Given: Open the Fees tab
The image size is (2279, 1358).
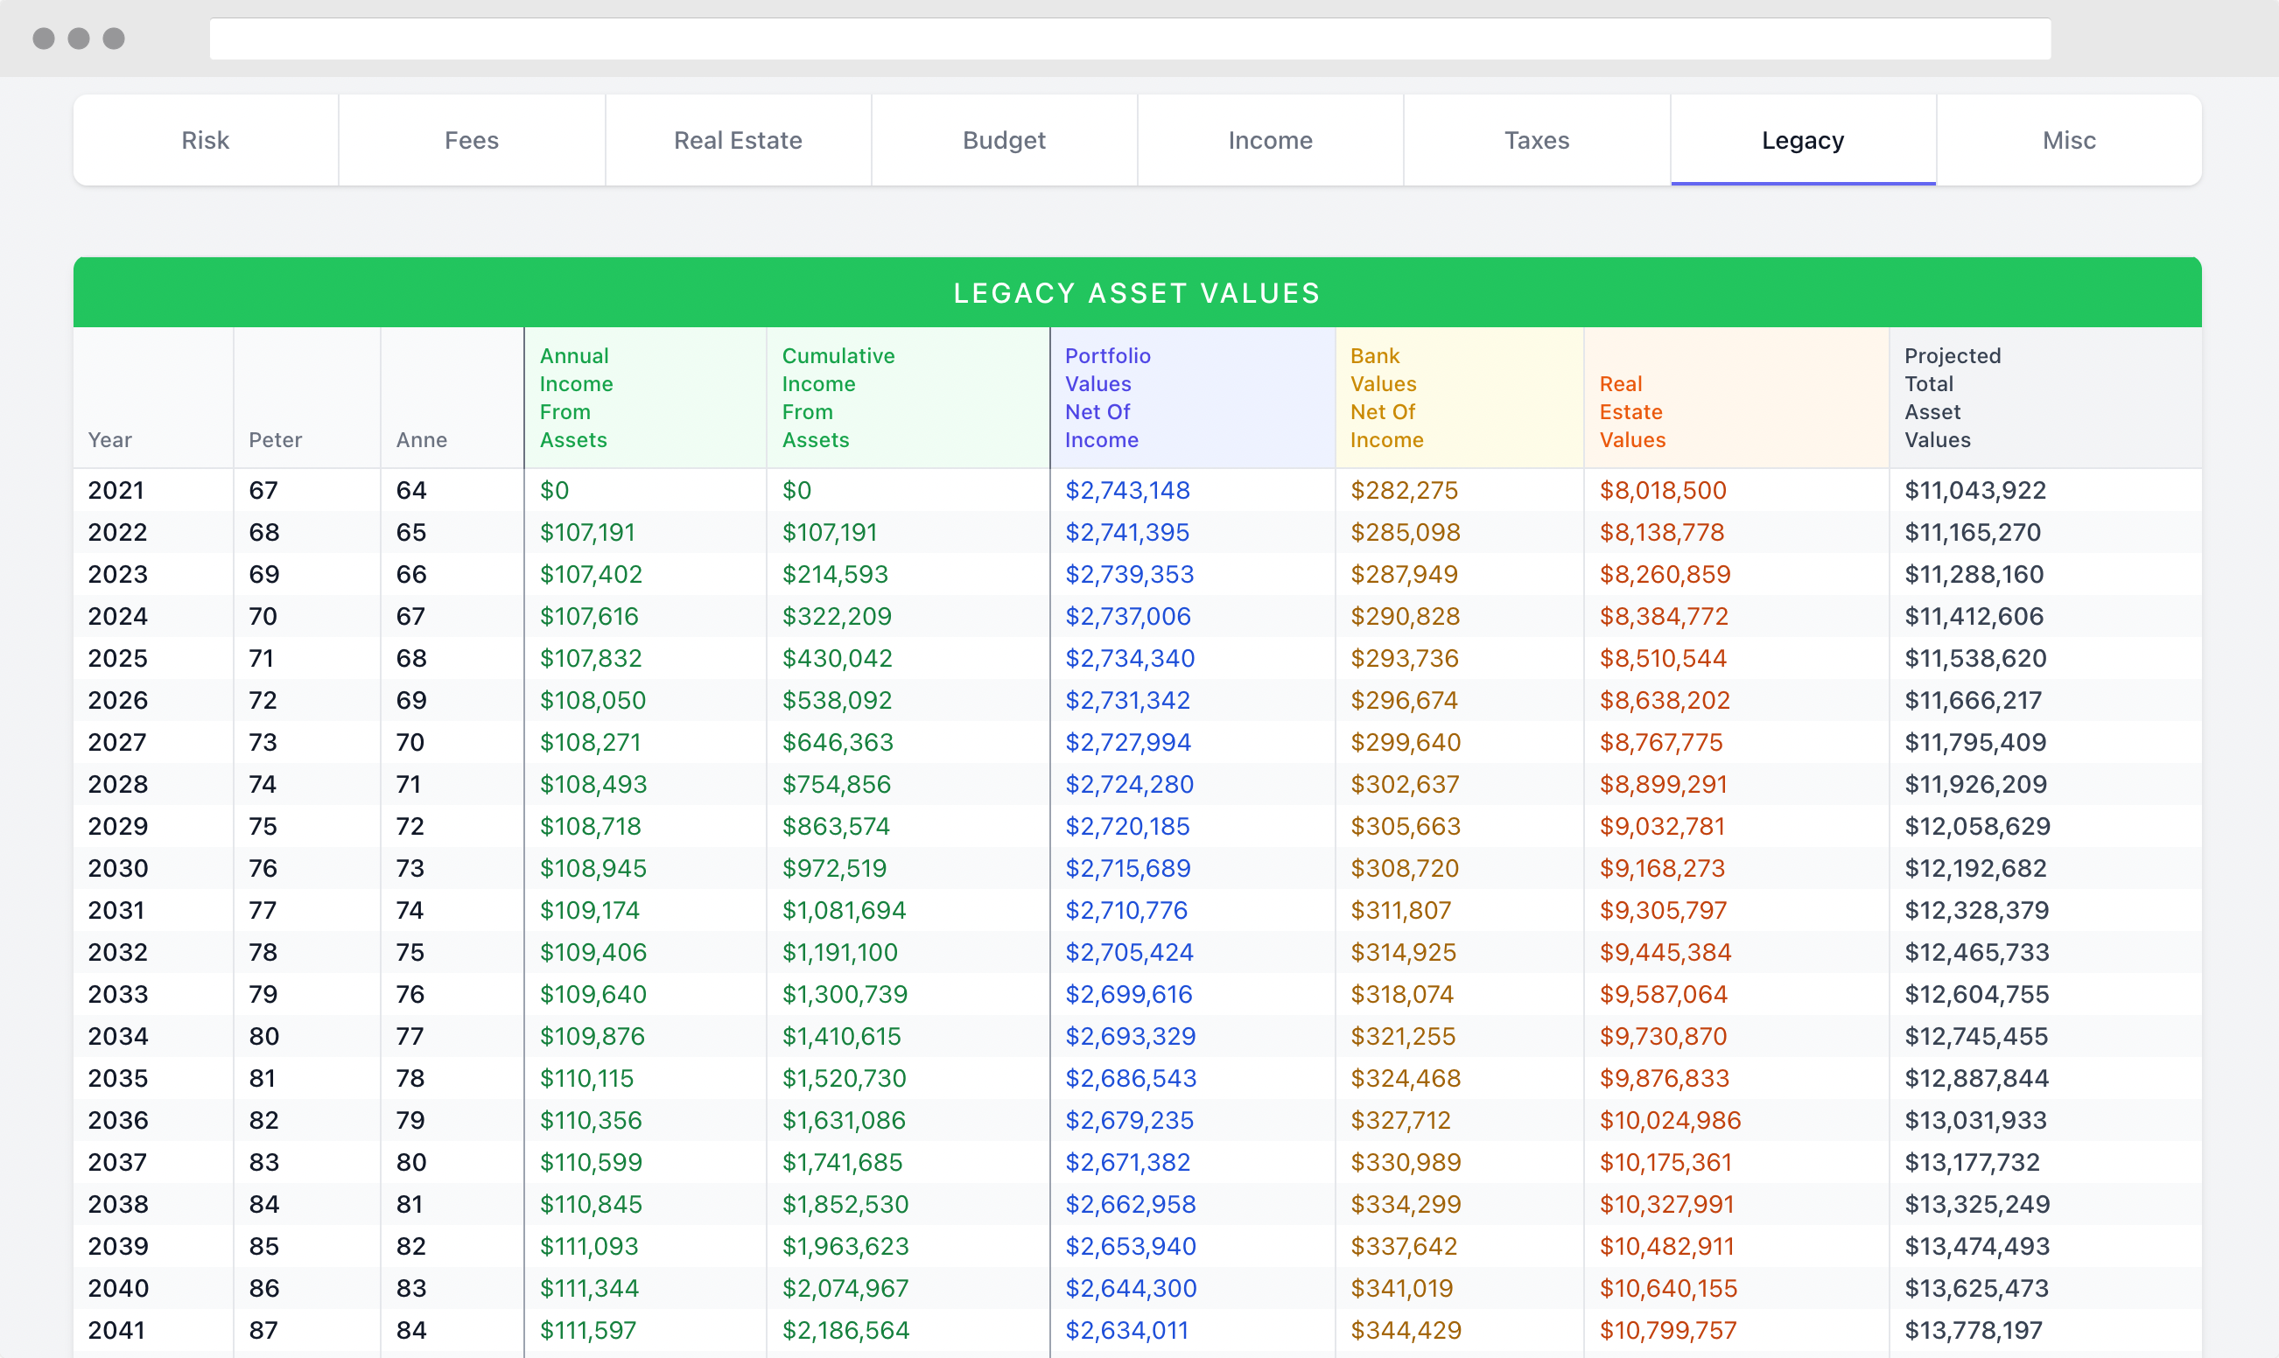Looking at the screenshot, I should coord(472,140).
